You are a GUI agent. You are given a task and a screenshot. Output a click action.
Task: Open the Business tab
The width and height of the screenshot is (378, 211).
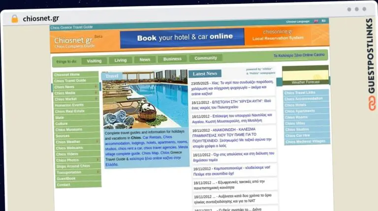pos(172,59)
